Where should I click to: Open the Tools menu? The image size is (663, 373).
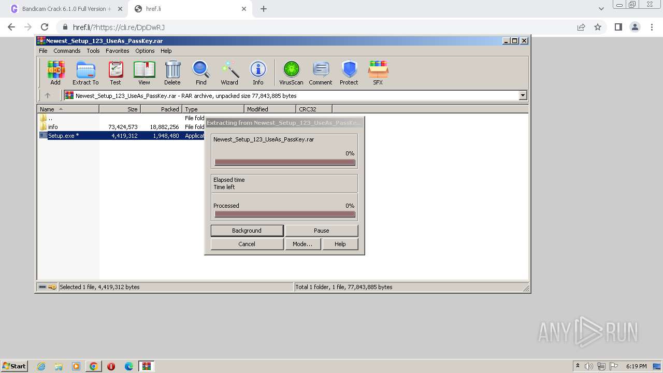[93, 51]
